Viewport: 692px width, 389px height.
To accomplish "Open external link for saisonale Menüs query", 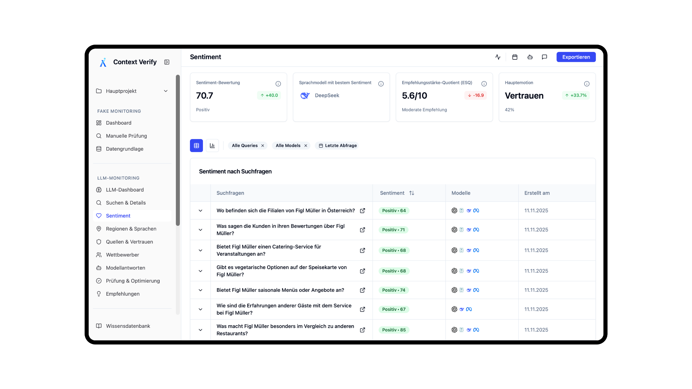I will pyautogui.click(x=363, y=290).
